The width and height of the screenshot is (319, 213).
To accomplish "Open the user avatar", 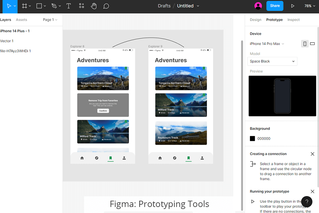I will (x=258, y=6).
